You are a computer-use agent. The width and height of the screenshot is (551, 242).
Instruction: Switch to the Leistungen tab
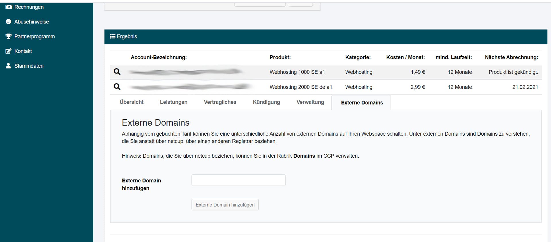click(174, 102)
